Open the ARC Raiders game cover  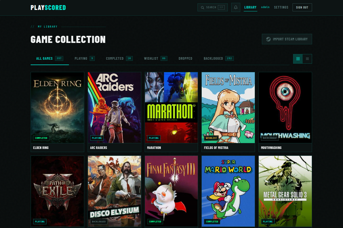[114, 107]
